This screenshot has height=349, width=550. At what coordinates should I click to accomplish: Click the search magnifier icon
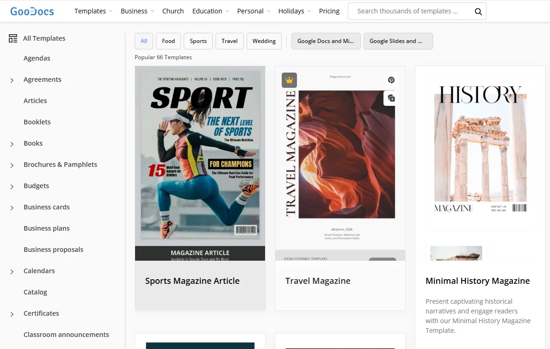coord(478,12)
